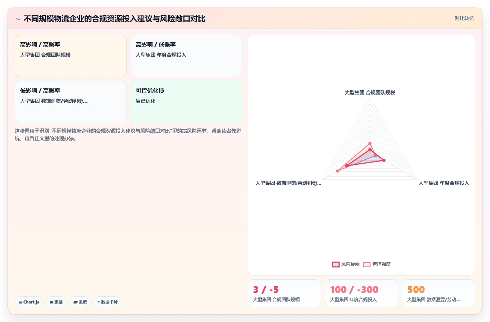Click radar axis label 大型集团 数据泄露/劳动纠纷...
Viewport: 490px width, 322px height.
(x=288, y=183)
